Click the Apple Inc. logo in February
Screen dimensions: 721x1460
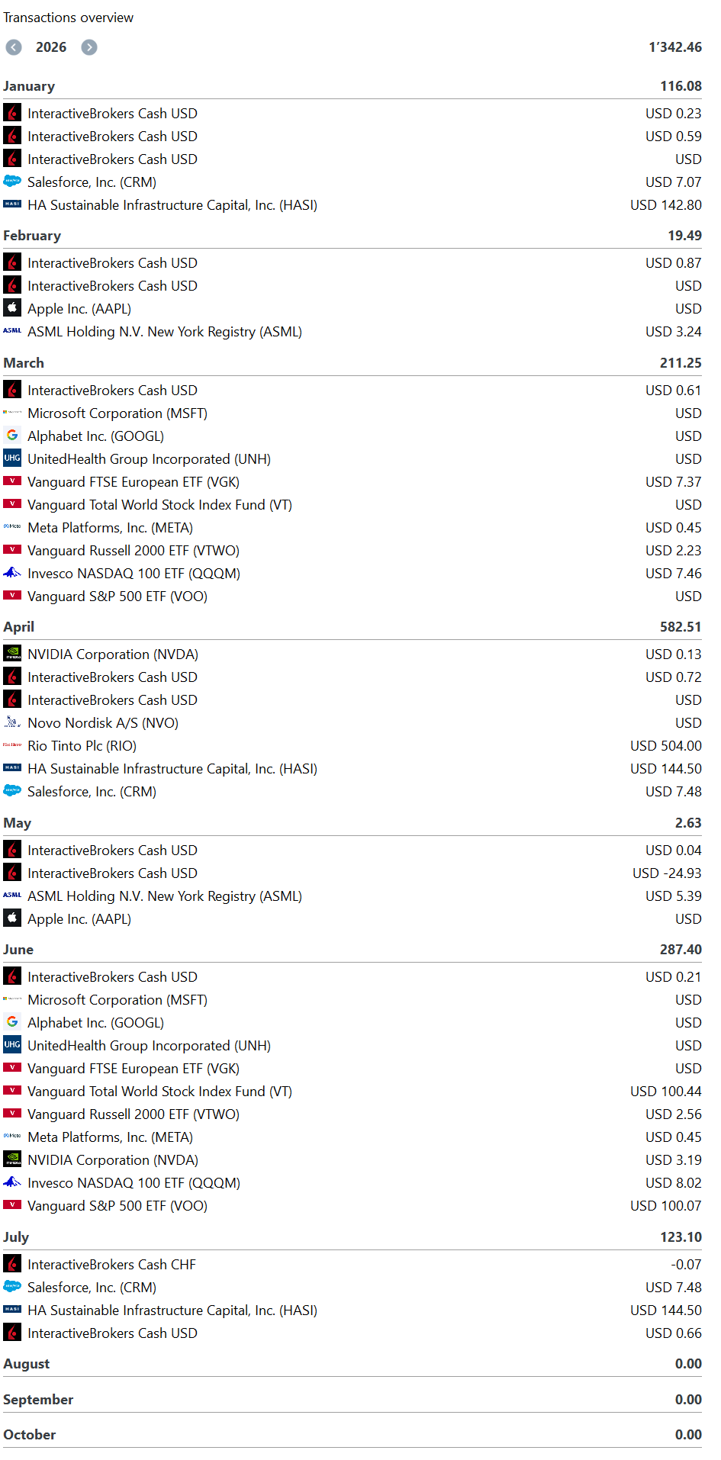point(12,308)
